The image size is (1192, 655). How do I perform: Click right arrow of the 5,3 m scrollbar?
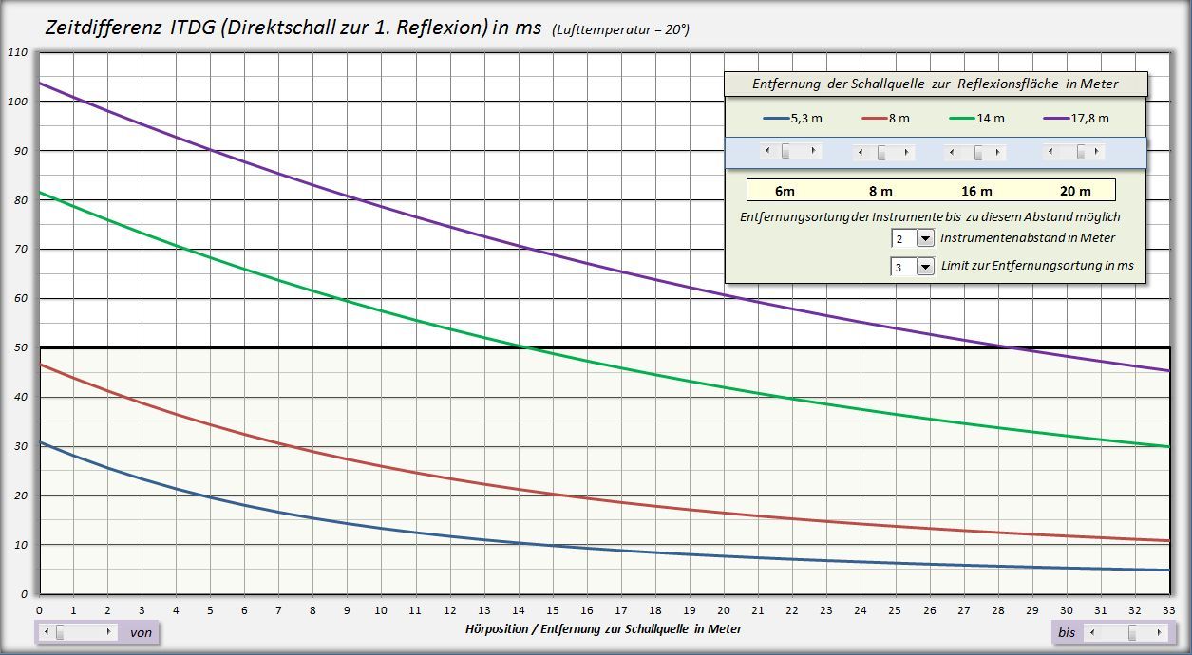[816, 152]
